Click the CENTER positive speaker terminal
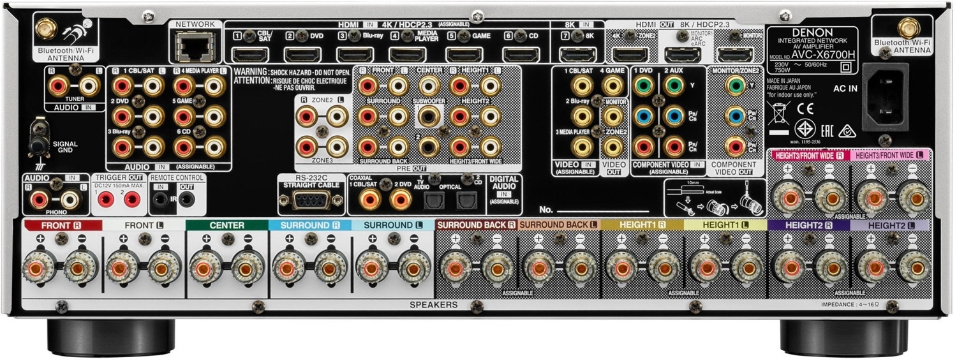 coord(204,267)
